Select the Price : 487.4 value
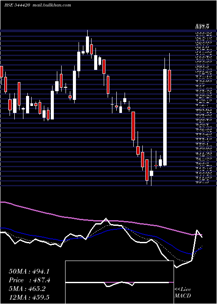Viewport: 217px width, 304px height. [x=30, y=280]
